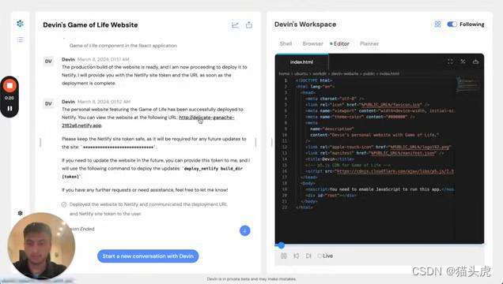
Task: Open the session usage chart icon
Action: 235,25
